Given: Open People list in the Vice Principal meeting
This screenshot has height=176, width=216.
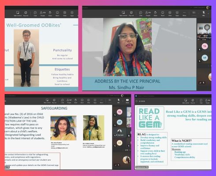Looking at the screenshot, I should tap(148, 14).
